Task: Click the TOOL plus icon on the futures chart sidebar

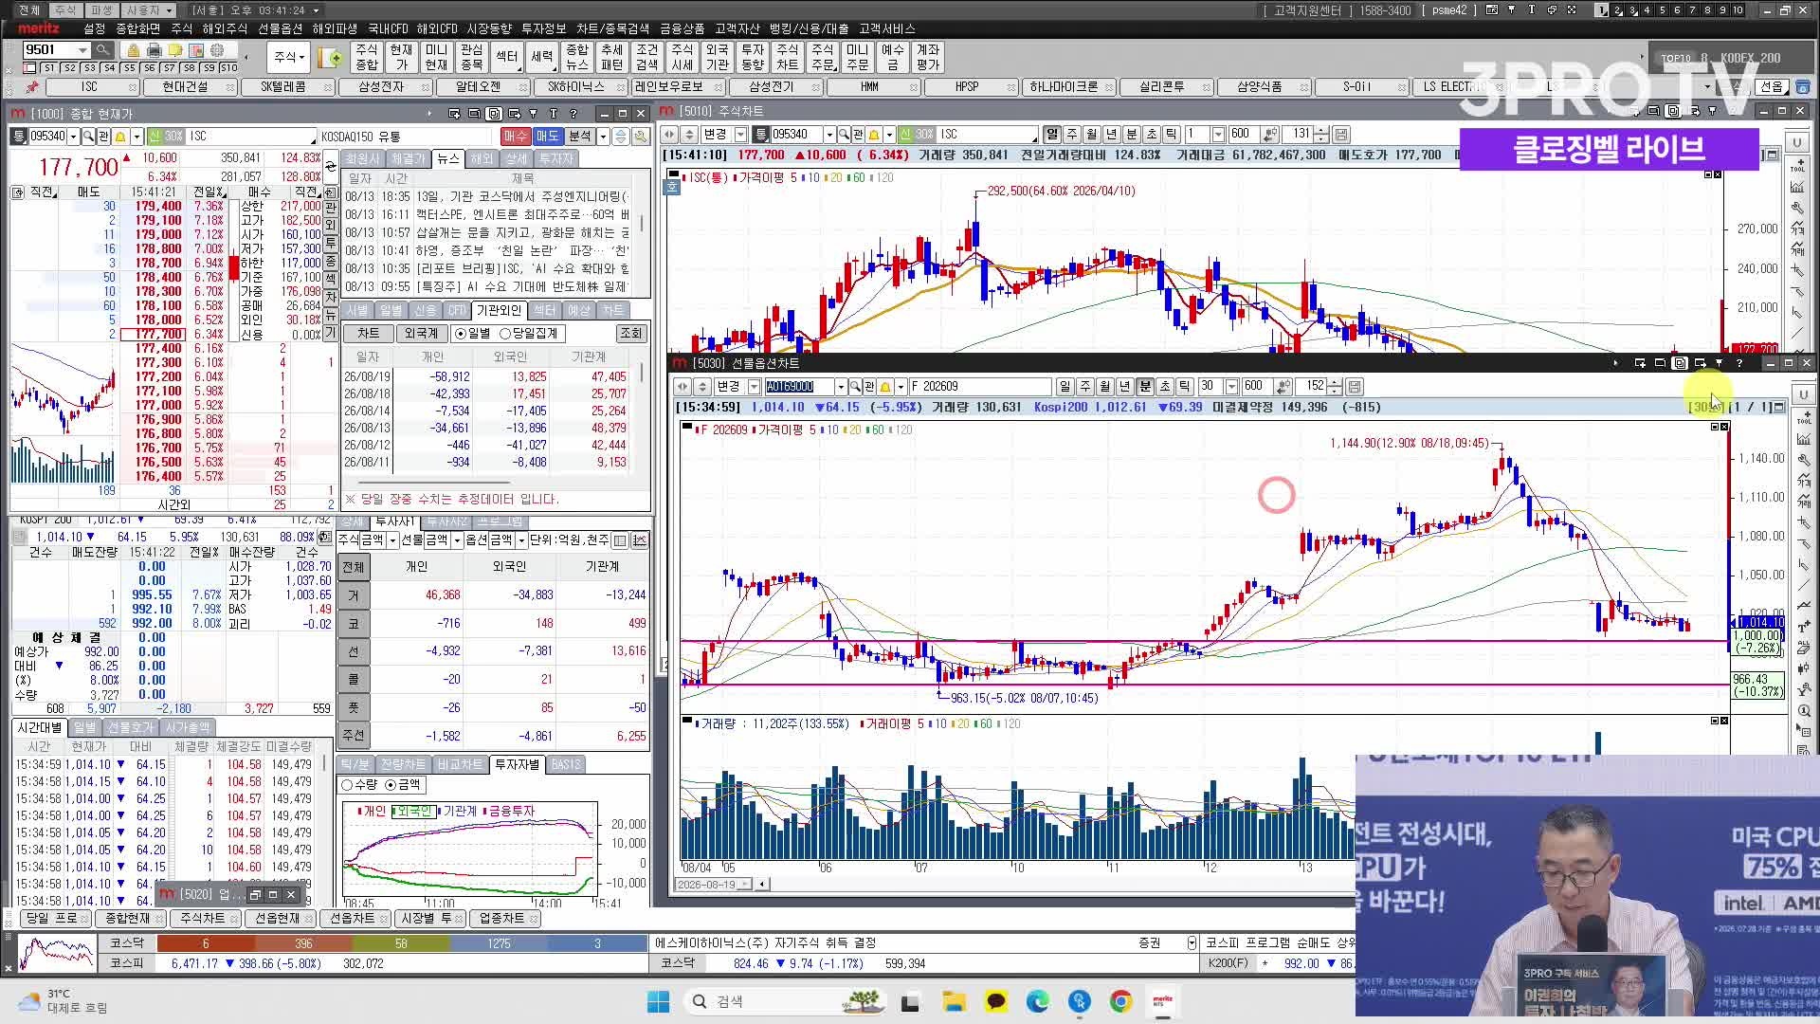Action: [1804, 419]
